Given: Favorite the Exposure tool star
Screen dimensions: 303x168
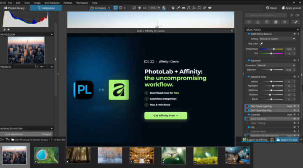Looking at the screenshot, I should (x=295, y=60).
